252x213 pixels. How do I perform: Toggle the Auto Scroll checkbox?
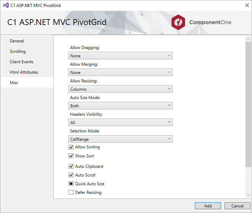point(71,175)
